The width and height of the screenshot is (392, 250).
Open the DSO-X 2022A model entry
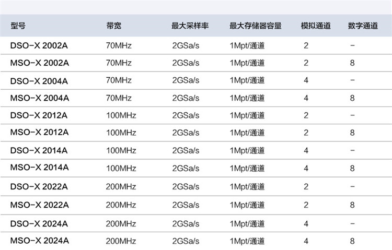coord(39,187)
